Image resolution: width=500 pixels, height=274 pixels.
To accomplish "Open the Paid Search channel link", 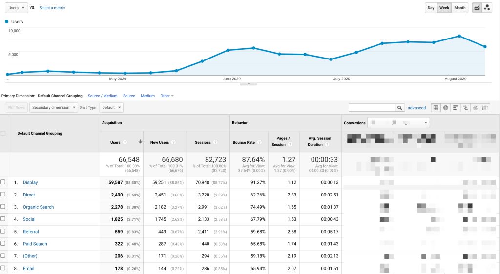I will [x=35, y=244].
